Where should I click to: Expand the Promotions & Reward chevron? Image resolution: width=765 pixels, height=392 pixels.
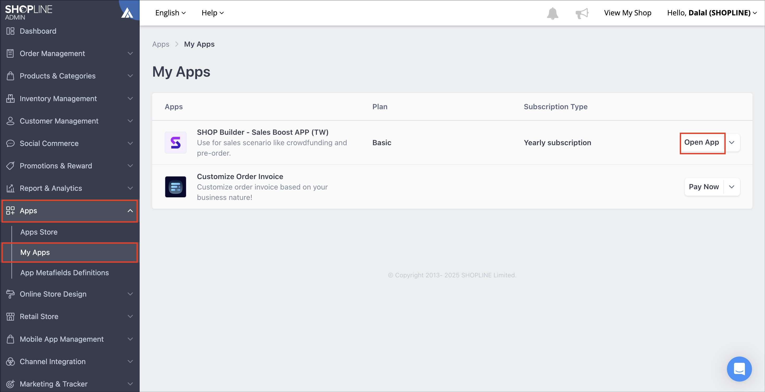(130, 166)
